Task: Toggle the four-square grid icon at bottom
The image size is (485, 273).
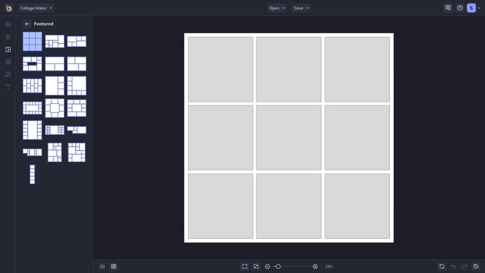Action: (x=114, y=266)
